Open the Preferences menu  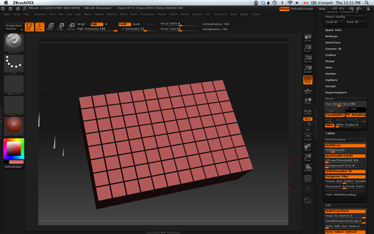[x=147, y=14]
